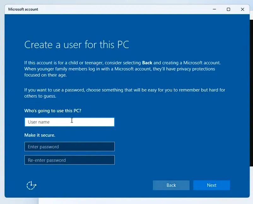Maximize the Microsoft account window
Viewport: 253px width, 204px height.
coord(228,9)
